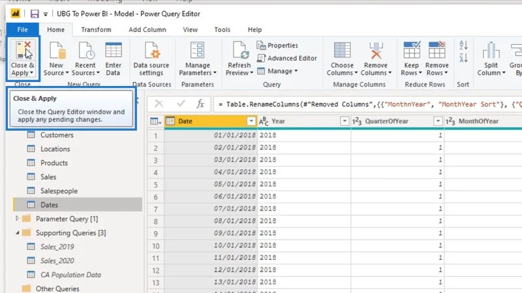This screenshot has height=293, width=522.
Task: Click row 10 date 10/01/2018
Action: pyautogui.click(x=211, y=245)
